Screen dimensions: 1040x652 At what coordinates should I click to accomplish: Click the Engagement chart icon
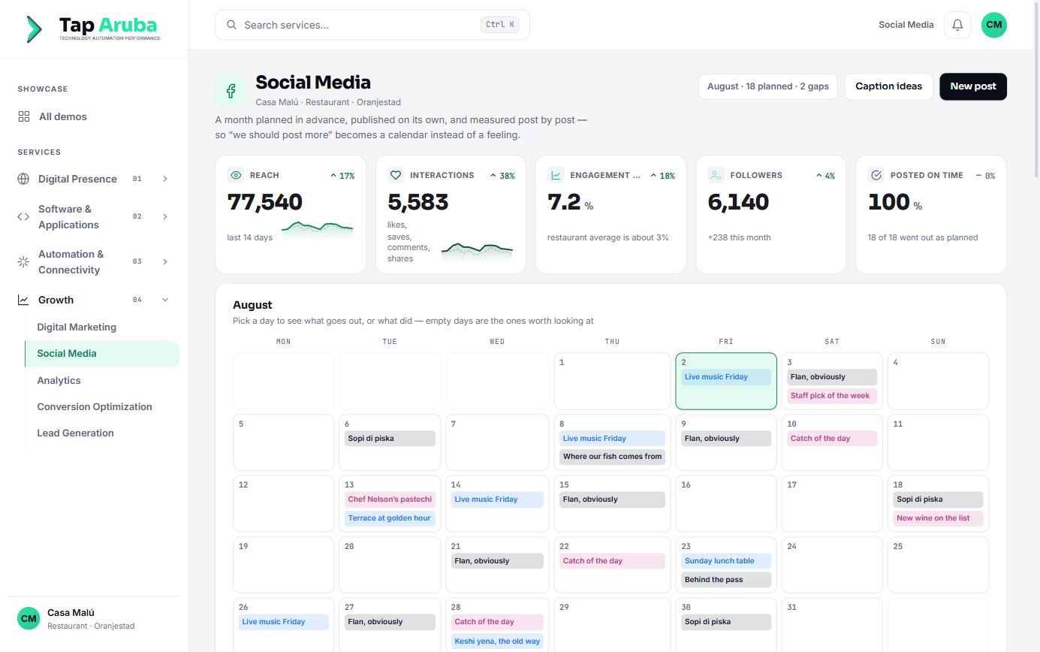(556, 175)
